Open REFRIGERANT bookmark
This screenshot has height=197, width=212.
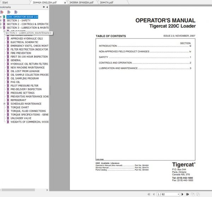pos(18,100)
